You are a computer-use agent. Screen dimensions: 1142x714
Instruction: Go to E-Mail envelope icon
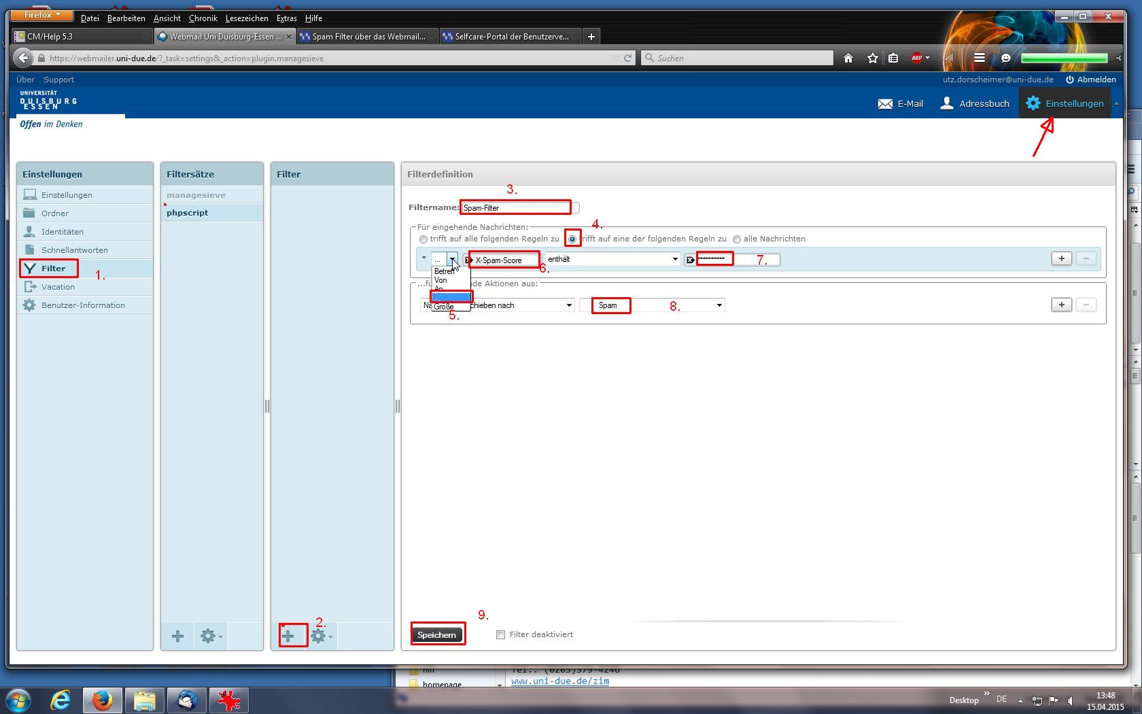[885, 104]
